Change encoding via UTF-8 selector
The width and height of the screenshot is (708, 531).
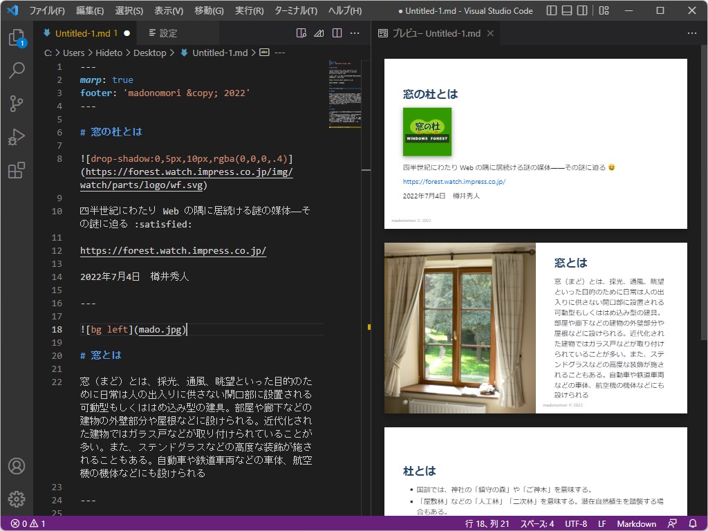576,524
